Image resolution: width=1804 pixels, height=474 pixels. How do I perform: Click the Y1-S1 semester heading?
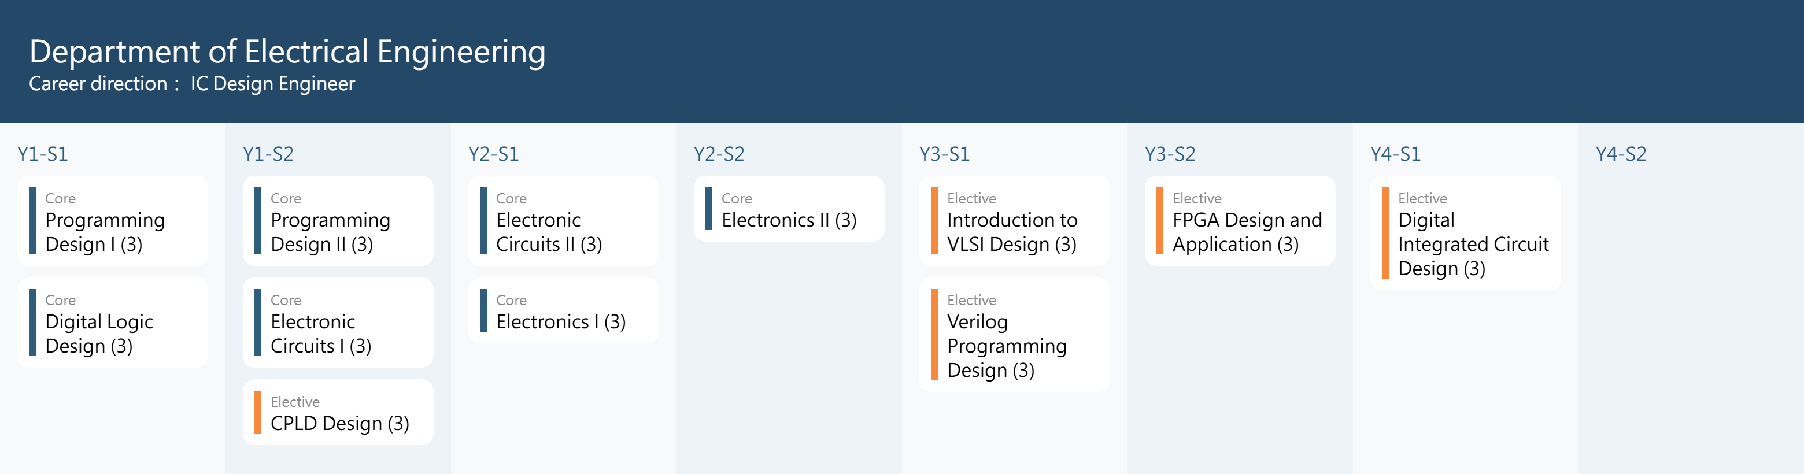(x=43, y=154)
